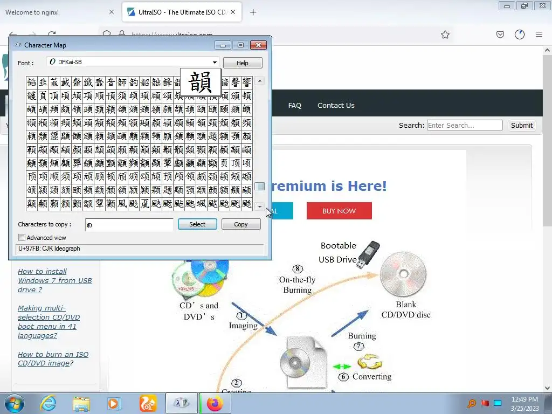Focus the website Enter Search field
This screenshot has height=414, width=552.
coord(465,125)
